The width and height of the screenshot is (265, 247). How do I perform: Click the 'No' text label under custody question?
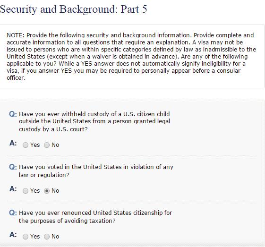pyautogui.click(x=55, y=145)
